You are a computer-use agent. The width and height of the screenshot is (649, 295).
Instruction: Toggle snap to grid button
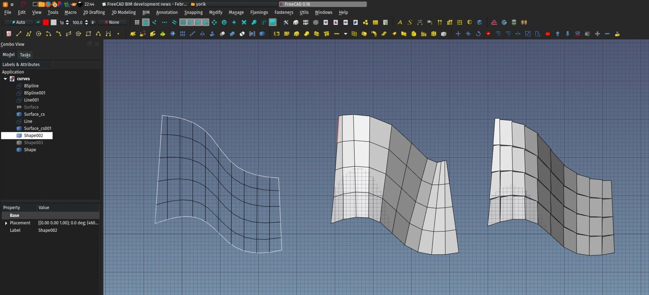click(x=183, y=22)
